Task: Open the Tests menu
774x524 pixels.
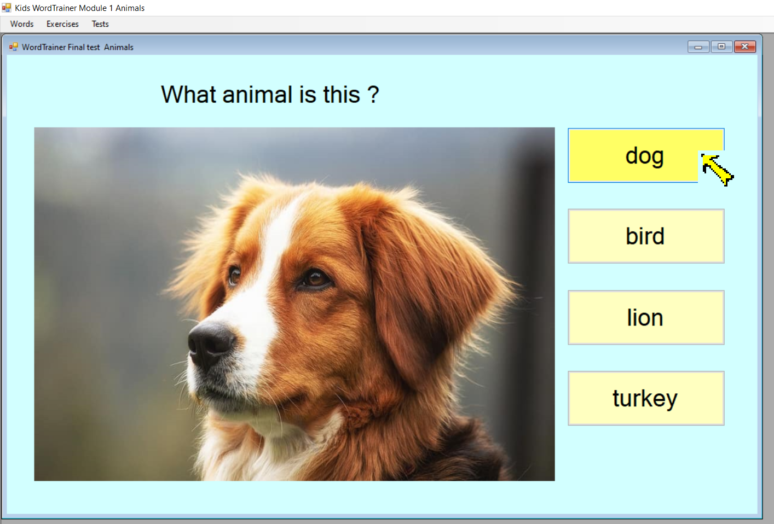Action: (x=100, y=24)
